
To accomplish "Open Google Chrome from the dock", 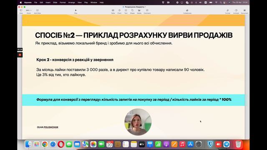I will 45,145.
